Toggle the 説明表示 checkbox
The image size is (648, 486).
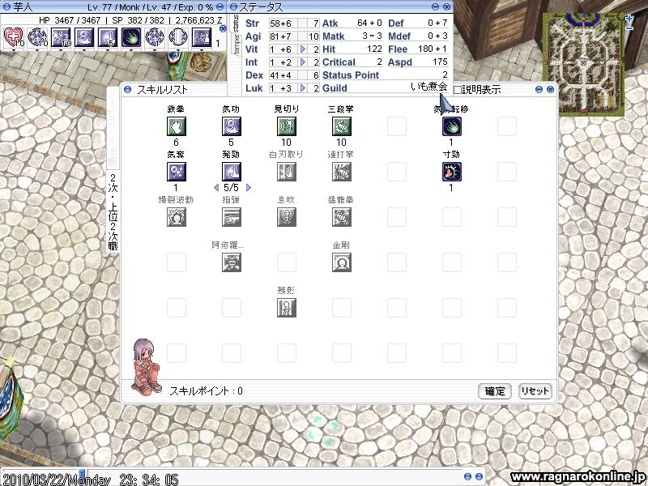458,90
